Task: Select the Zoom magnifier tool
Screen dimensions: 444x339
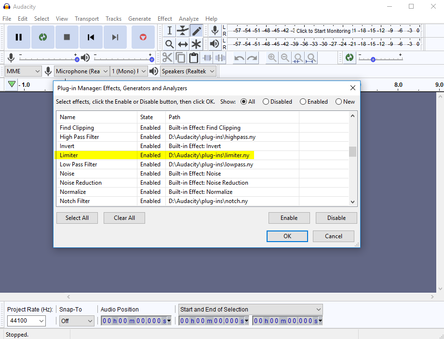Action: click(x=169, y=44)
